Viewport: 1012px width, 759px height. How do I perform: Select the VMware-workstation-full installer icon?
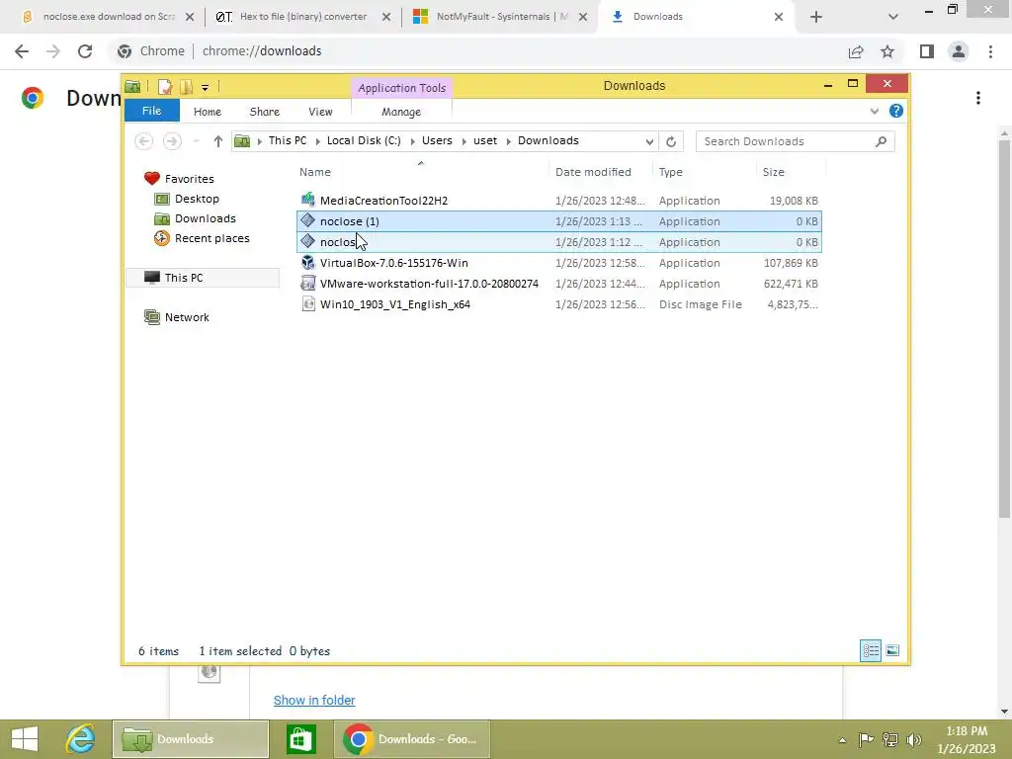pos(308,284)
